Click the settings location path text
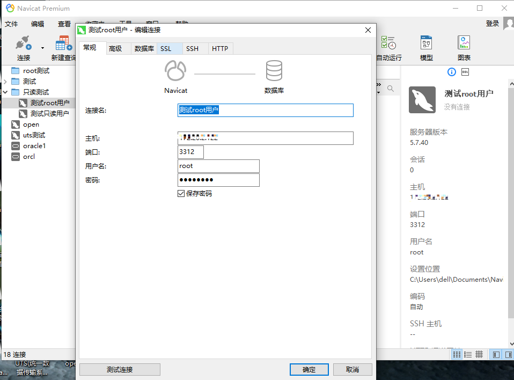This screenshot has width=514, height=380. click(x=456, y=279)
